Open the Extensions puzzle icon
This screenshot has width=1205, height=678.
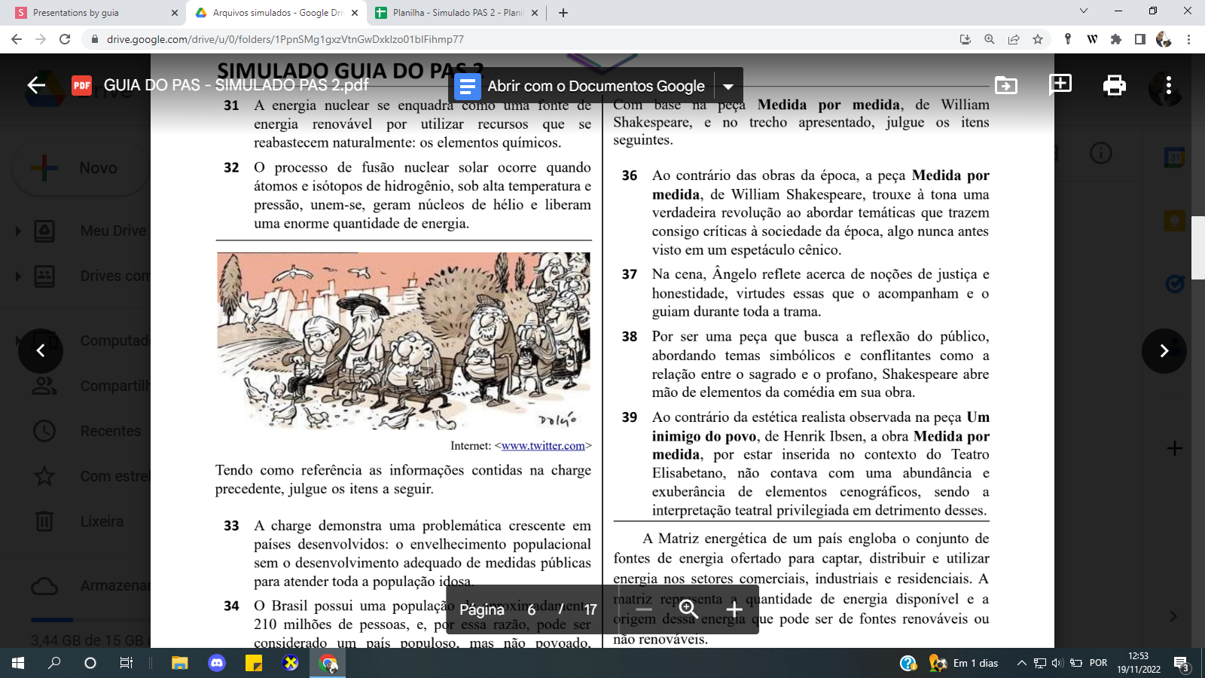point(1116,39)
